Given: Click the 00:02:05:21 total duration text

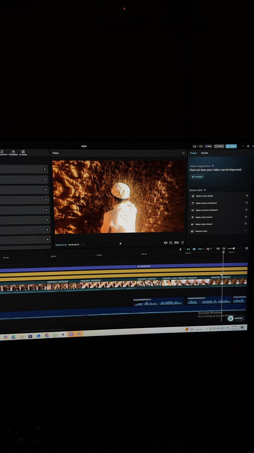Looking at the screenshot, I should [x=74, y=245].
